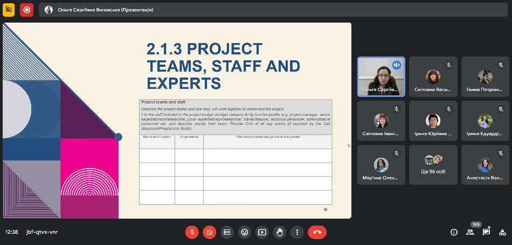Click muted mic icon on Світлана Васи... tile

click(x=449, y=65)
